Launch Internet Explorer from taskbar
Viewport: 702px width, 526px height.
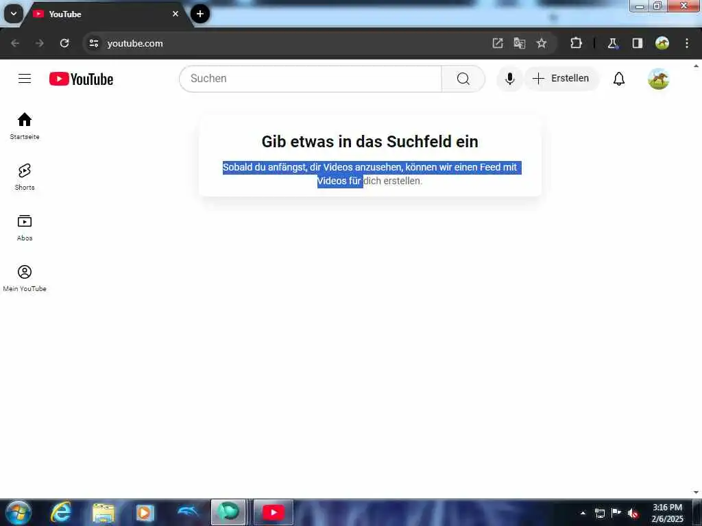coord(60,512)
